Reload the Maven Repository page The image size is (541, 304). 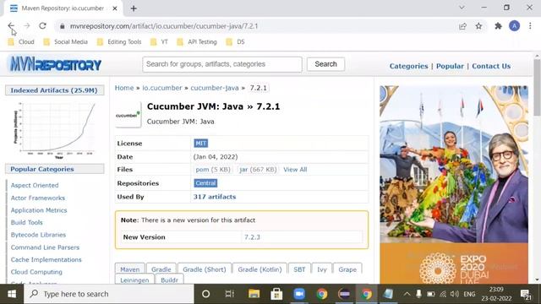pyautogui.click(x=42, y=26)
